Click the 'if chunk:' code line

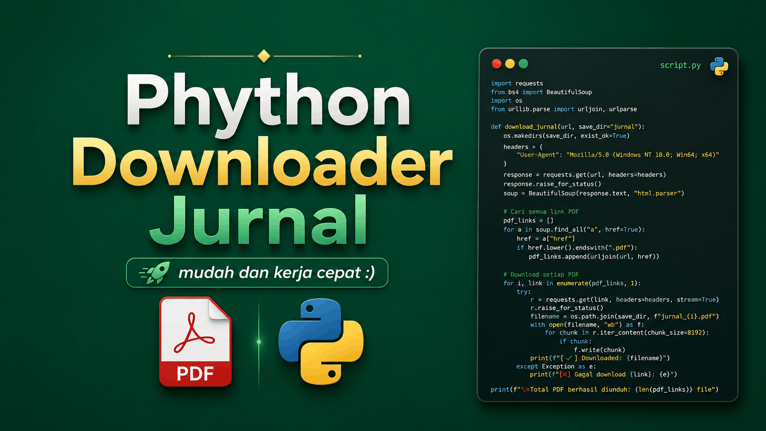[575, 341]
